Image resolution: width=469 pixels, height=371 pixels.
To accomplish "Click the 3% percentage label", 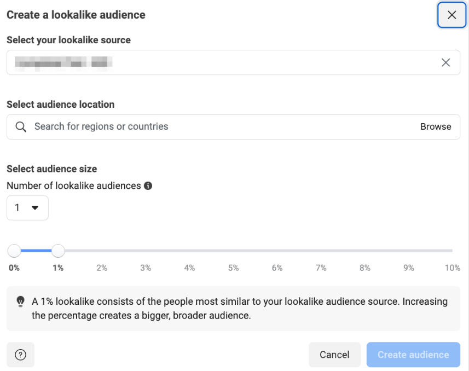I will [x=146, y=268].
